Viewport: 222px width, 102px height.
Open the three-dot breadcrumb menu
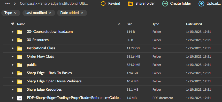click(7, 4)
